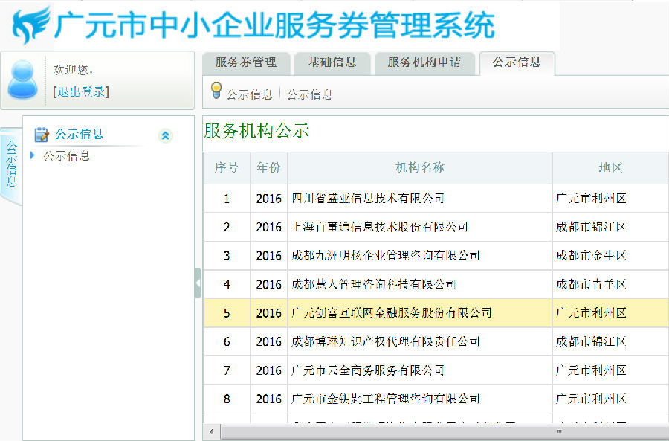Click the phoenix logo in the header

coord(30,25)
